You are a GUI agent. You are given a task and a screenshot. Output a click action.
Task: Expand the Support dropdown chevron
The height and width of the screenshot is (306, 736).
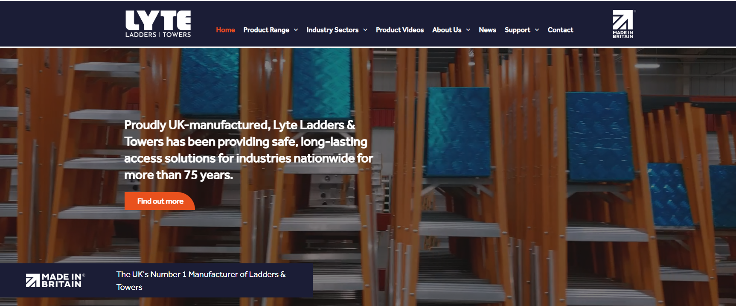(537, 30)
